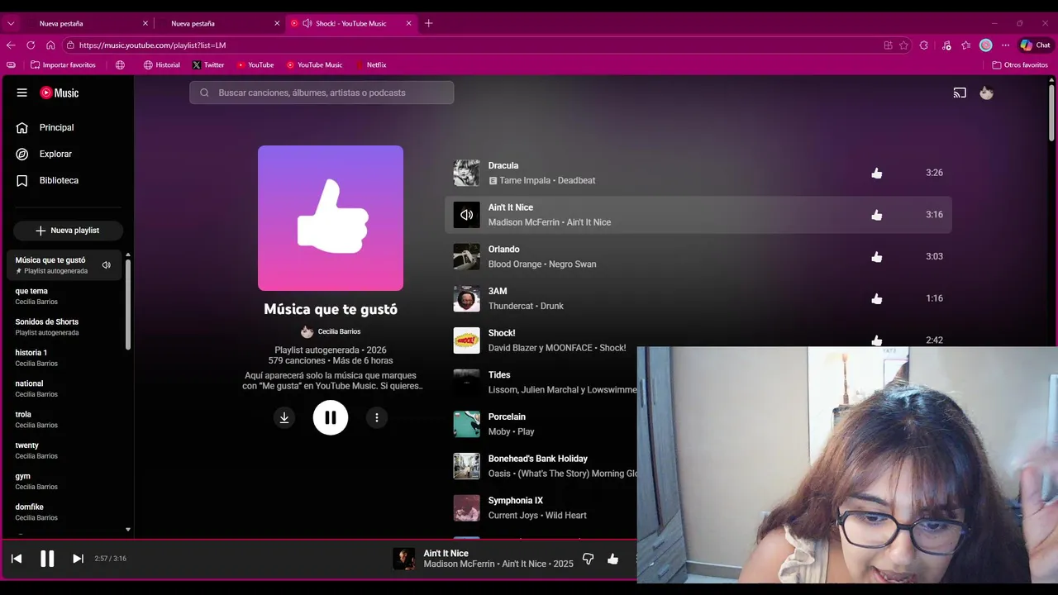Go back in the browser
The image size is (1058, 595).
[x=11, y=45]
